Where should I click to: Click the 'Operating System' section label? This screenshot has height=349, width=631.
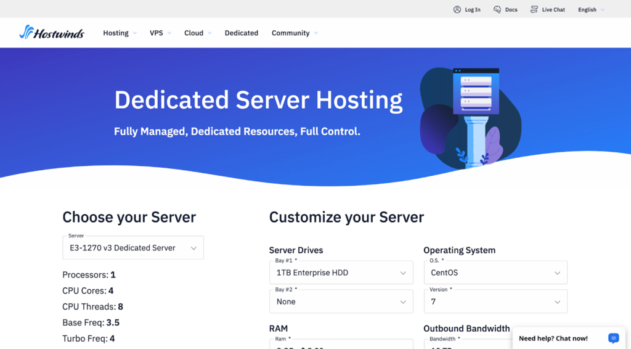pos(459,250)
